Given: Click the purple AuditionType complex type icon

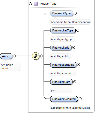Looking at the screenshot, I should click(x=36, y=4).
